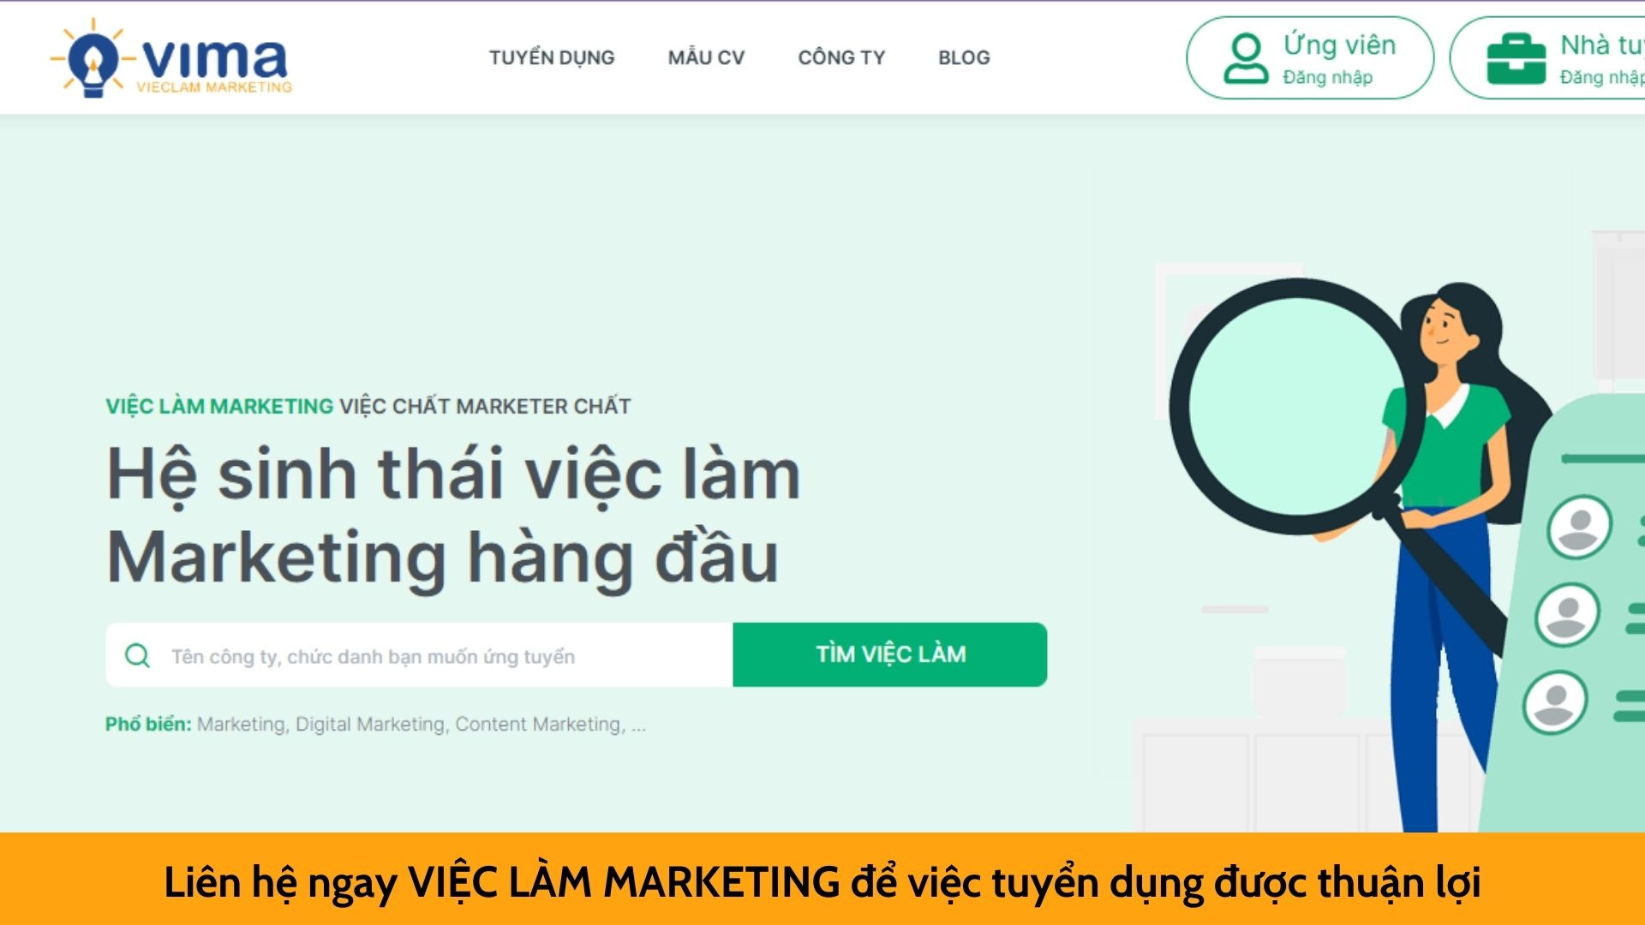Click the Vima lightbulb logo icon
The image size is (1645, 925).
pos(92,58)
